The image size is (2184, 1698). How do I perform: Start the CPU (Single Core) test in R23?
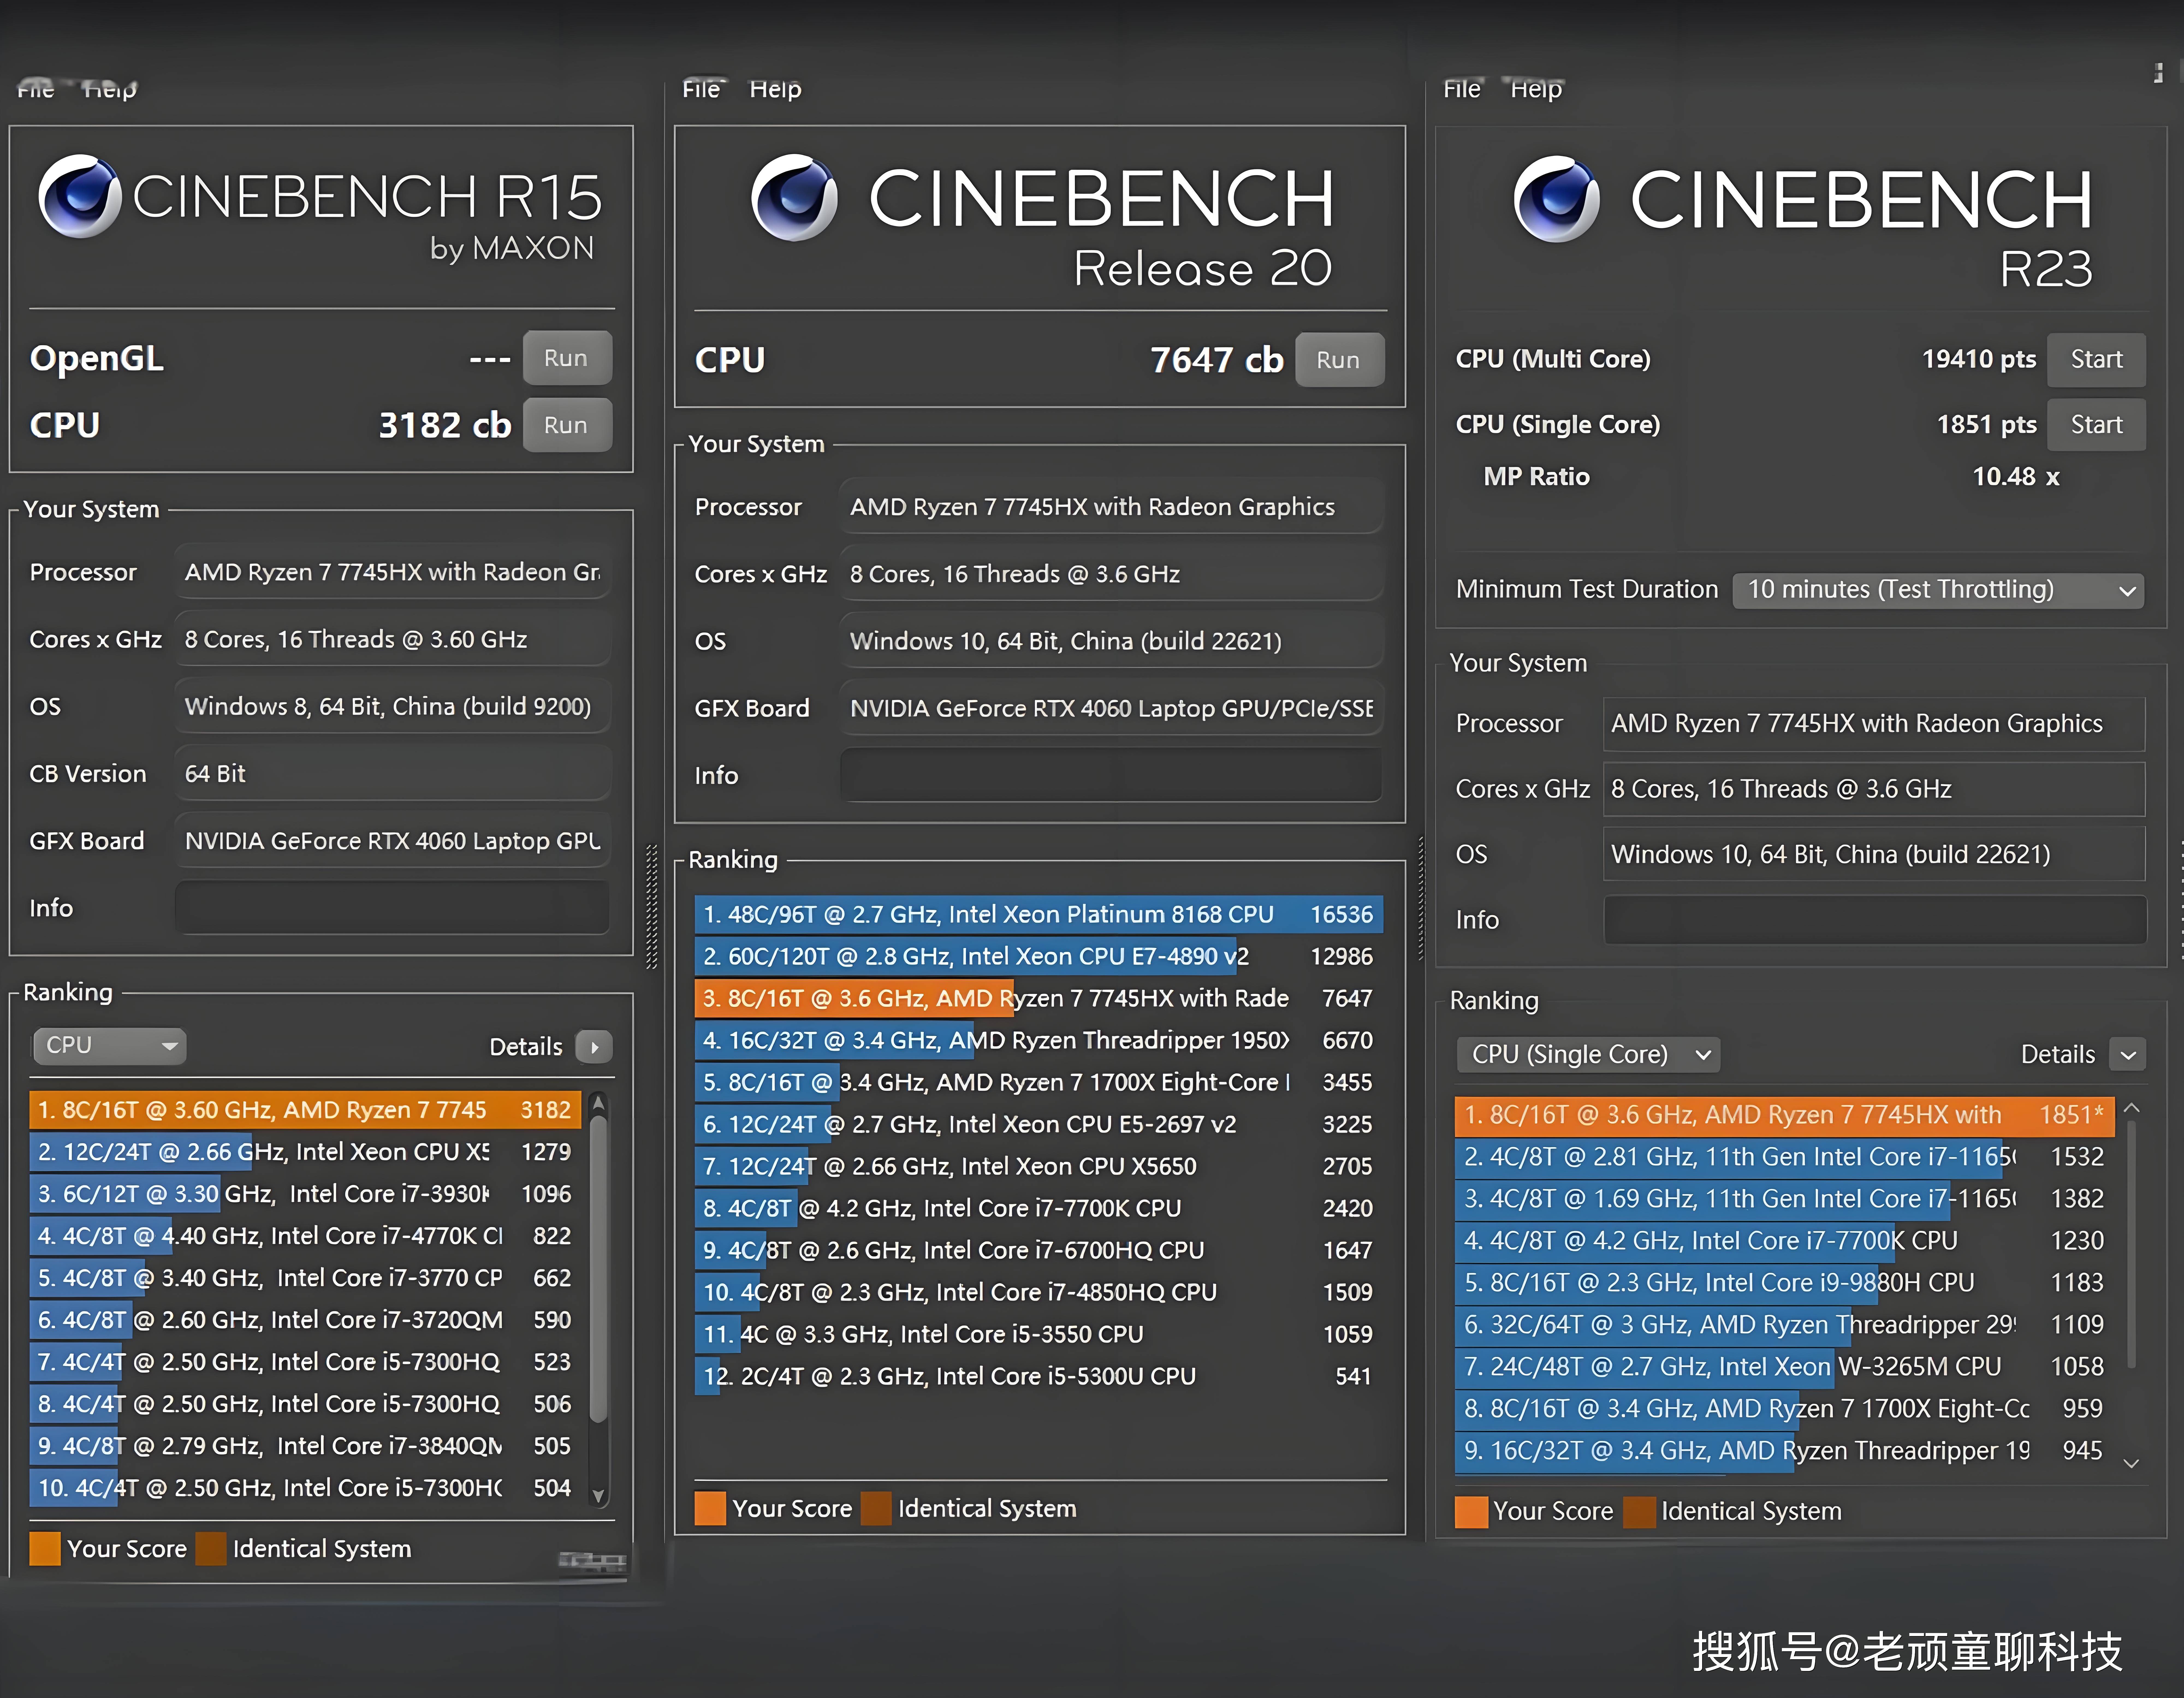2096,425
